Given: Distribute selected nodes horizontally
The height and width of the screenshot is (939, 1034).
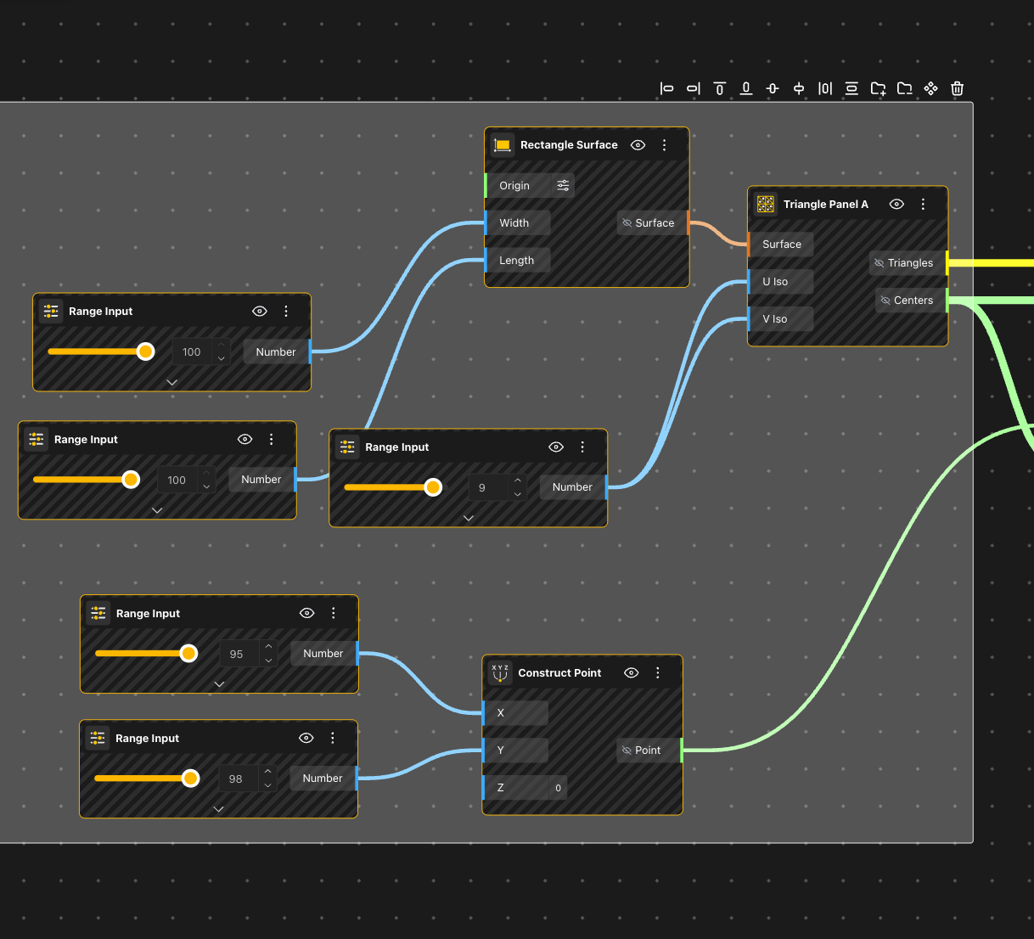Looking at the screenshot, I should [825, 88].
